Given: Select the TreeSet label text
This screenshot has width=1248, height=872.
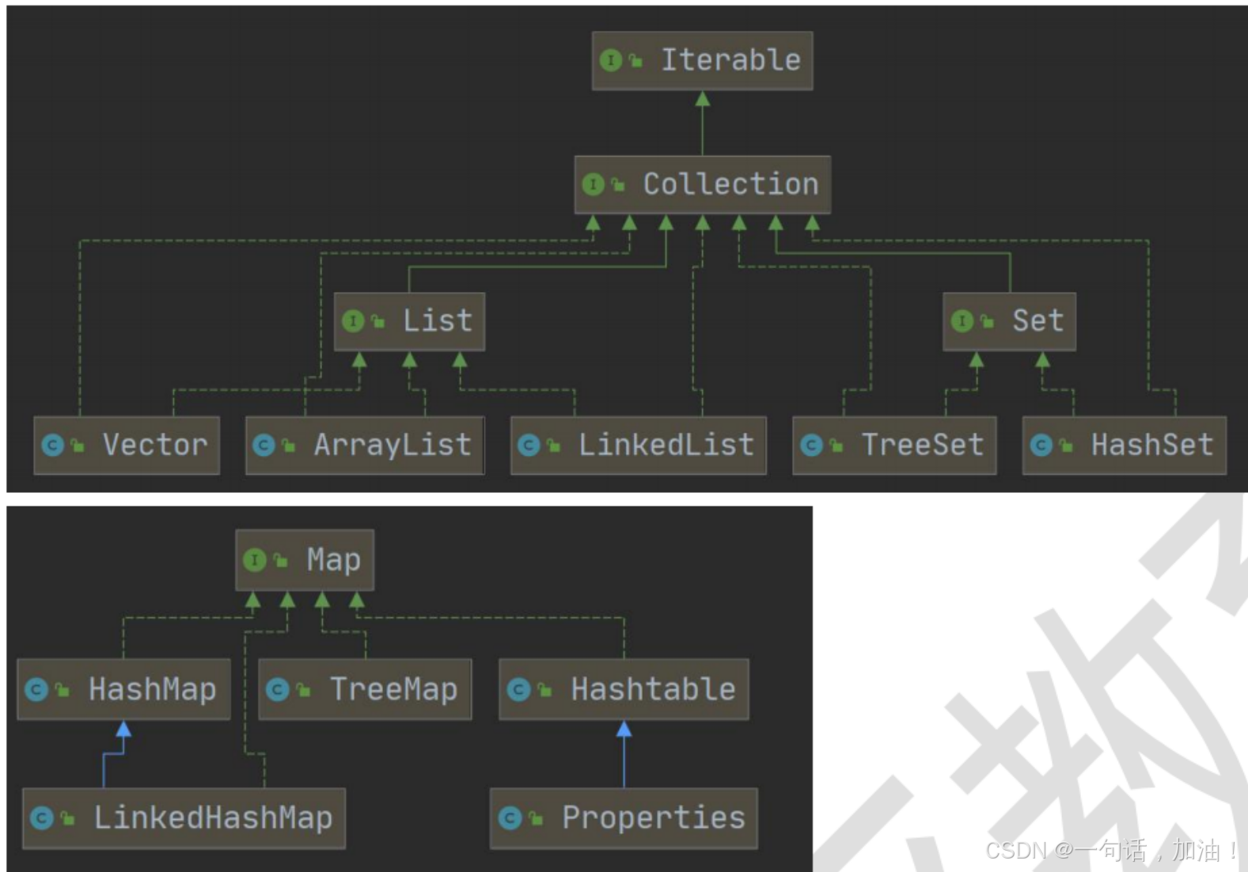Looking at the screenshot, I should [923, 445].
